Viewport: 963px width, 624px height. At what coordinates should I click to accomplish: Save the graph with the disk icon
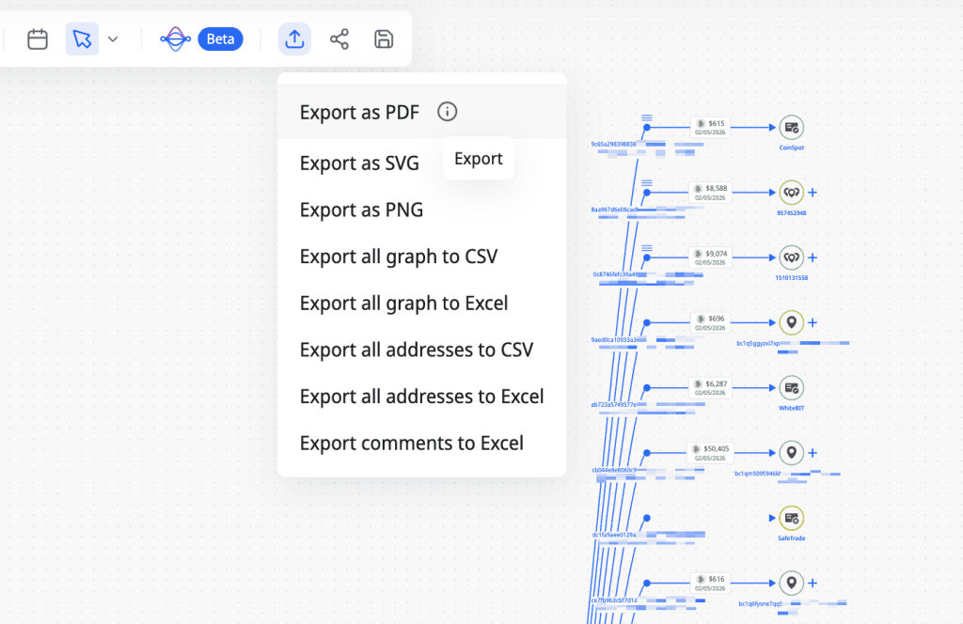pyautogui.click(x=384, y=39)
